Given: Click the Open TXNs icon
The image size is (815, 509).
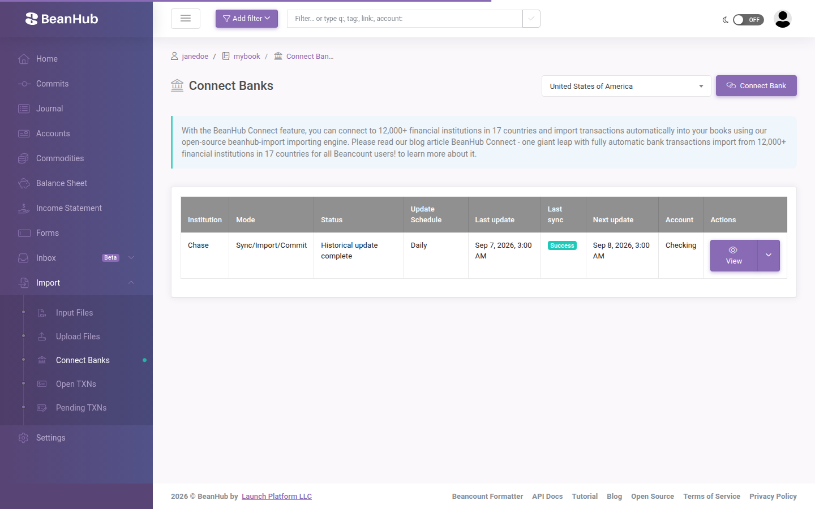Looking at the screenshot, I should pos(42,384).
